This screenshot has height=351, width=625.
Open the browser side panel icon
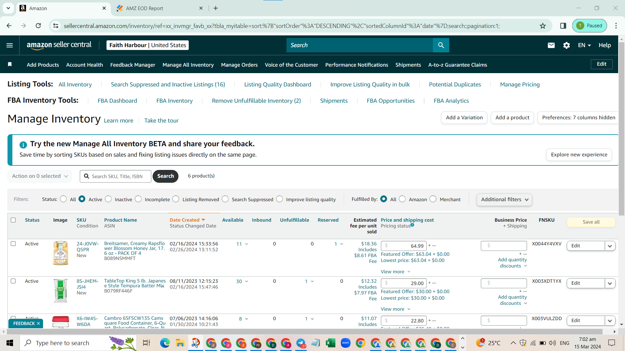[563, 26]
